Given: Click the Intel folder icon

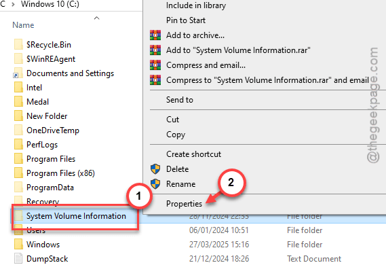Looking at the screenshot, I should pos(18,88).
